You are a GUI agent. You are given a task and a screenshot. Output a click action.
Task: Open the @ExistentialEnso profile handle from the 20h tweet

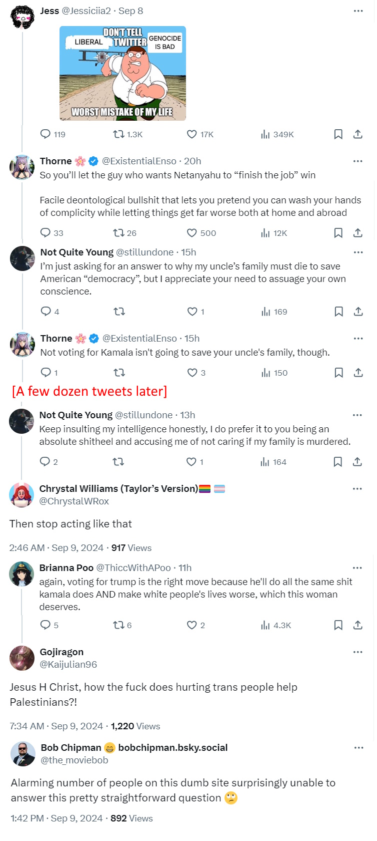click(x=139, y=161)
